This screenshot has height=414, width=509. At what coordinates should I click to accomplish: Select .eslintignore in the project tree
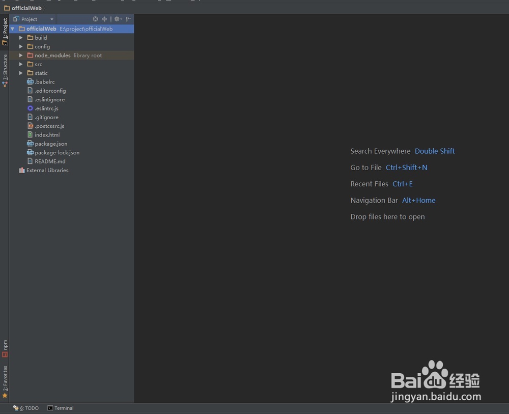pyautogui.click(x=50, y=99)
